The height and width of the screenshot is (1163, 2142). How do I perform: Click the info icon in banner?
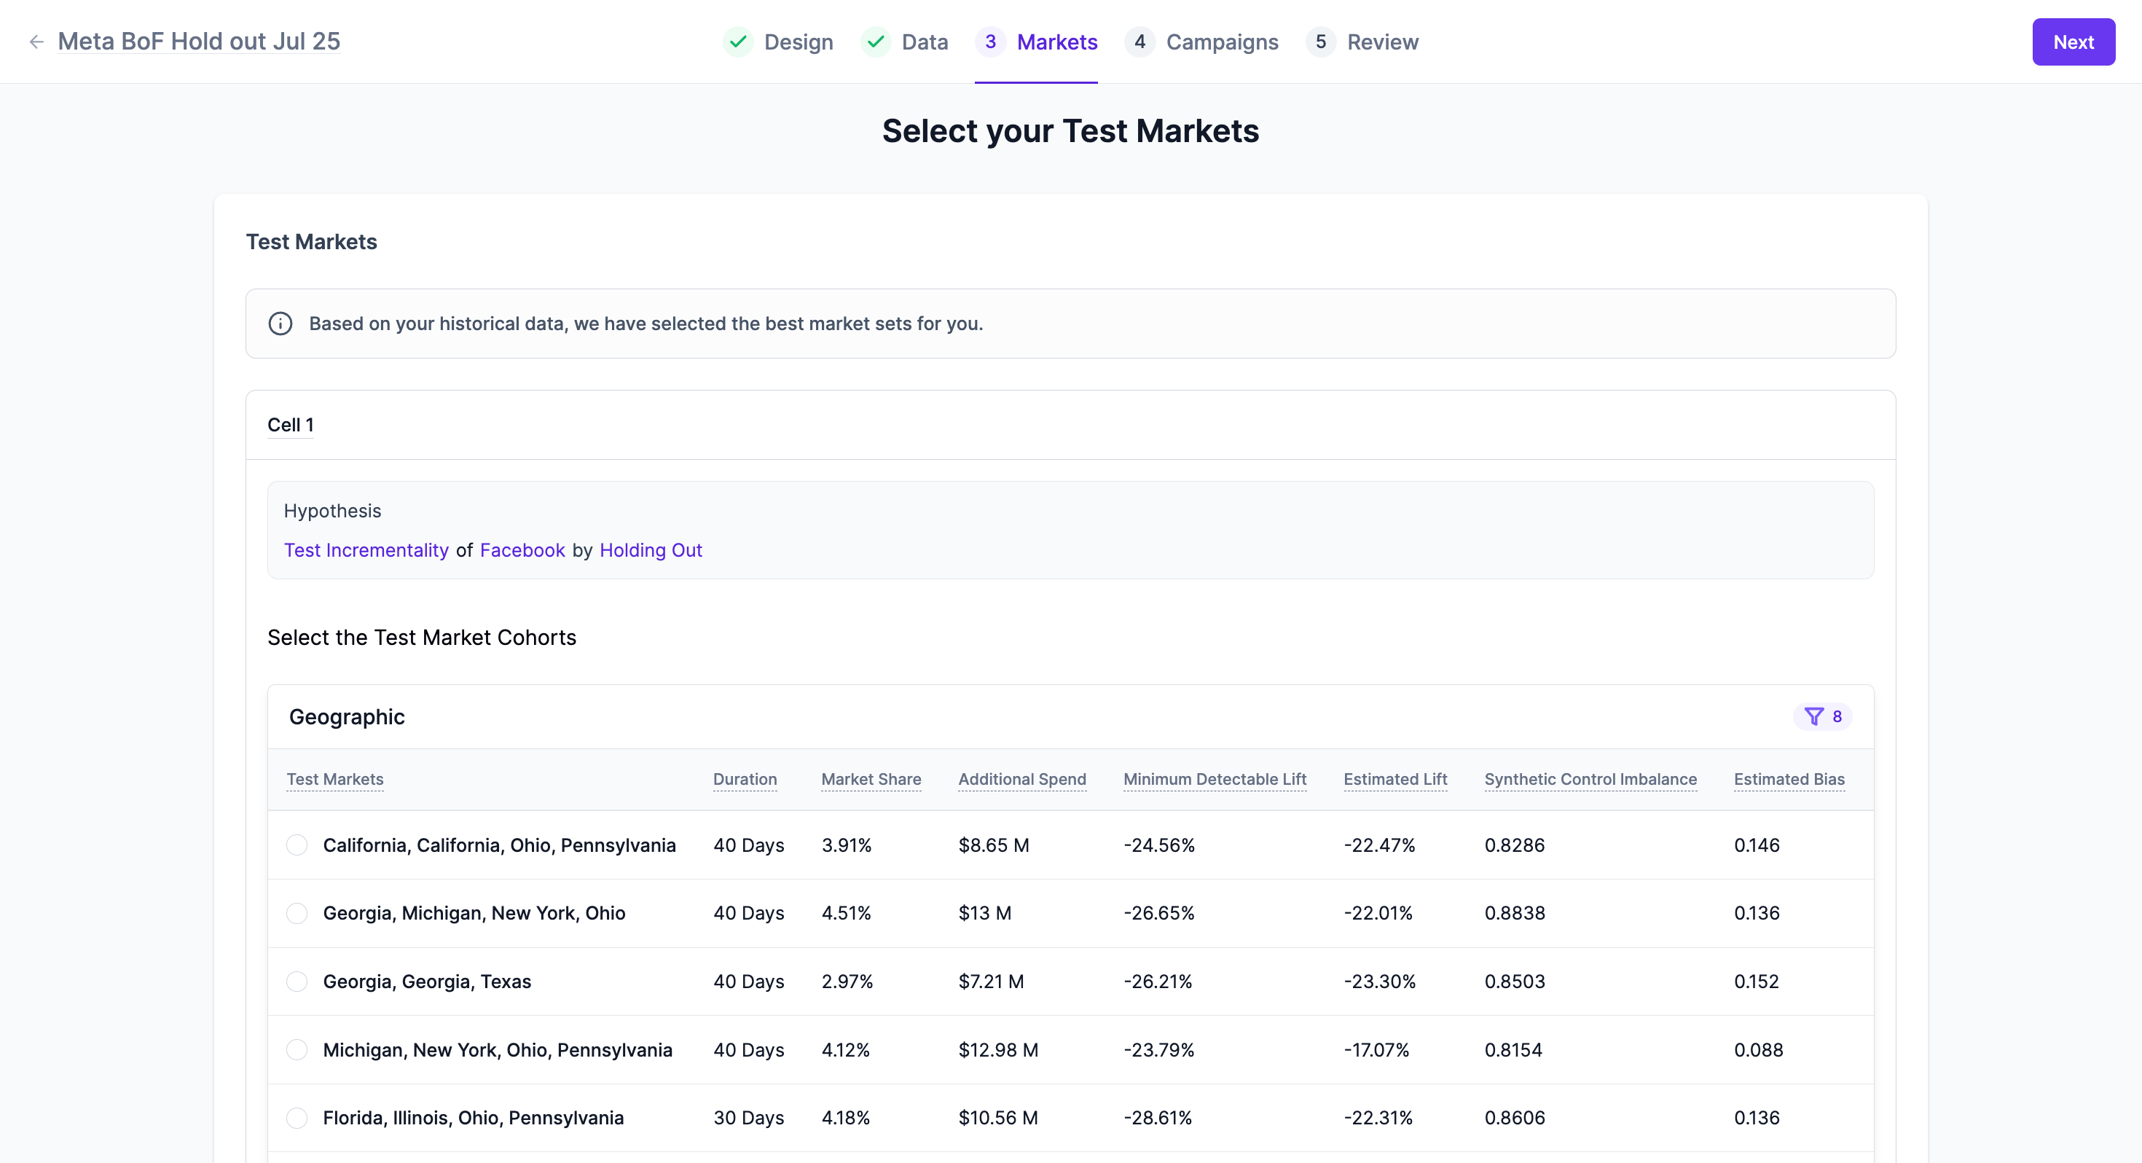(x=280, y=324)
